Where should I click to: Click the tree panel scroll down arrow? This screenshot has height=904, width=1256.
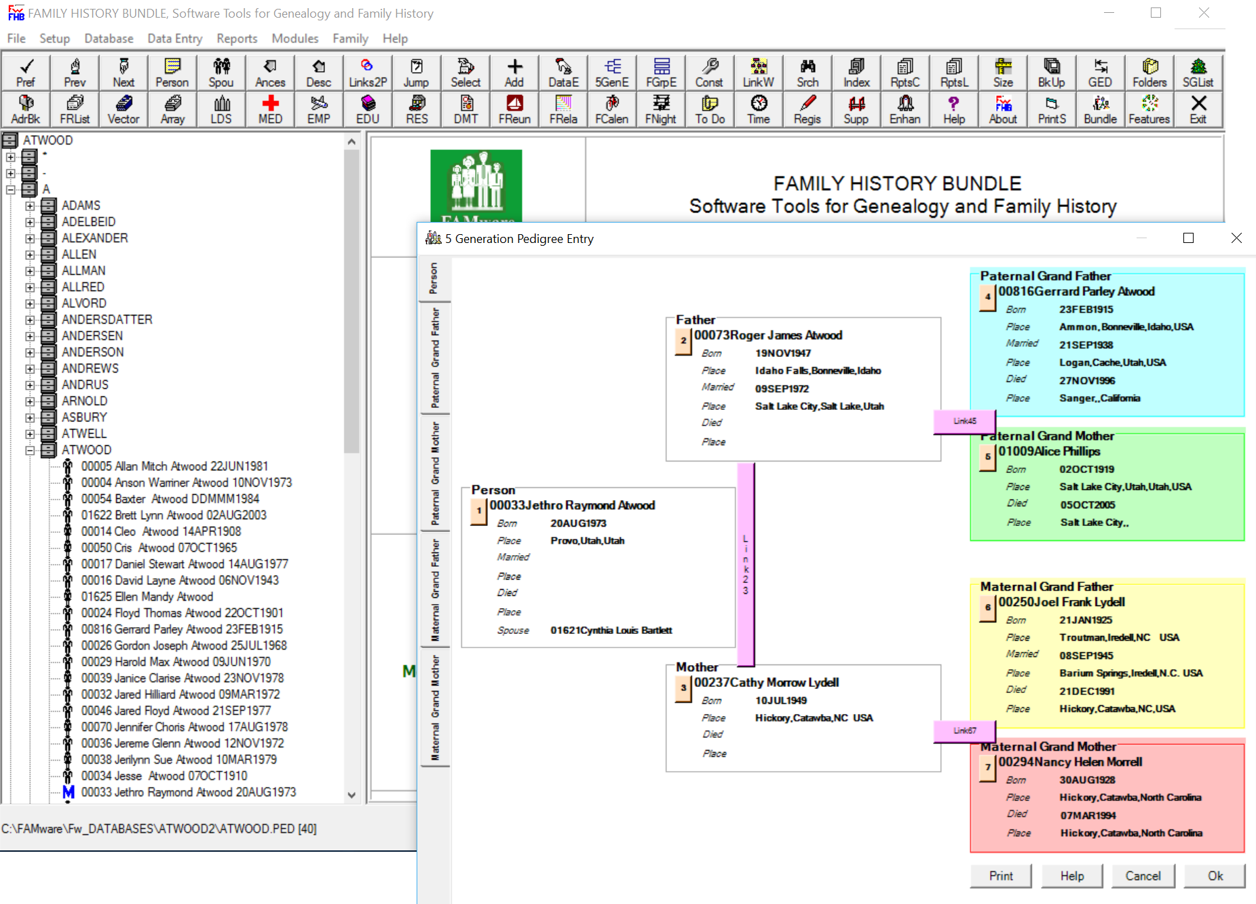(351, 795)
